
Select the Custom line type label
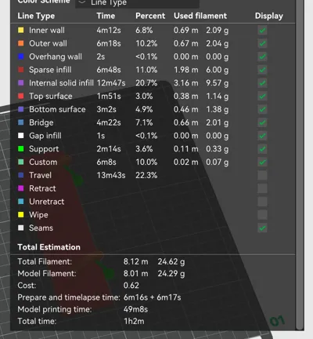coord(43,162)
